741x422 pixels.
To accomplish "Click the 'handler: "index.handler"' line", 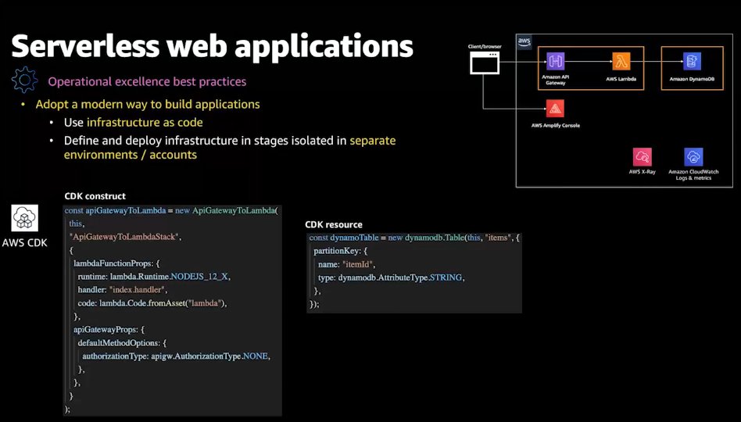I will click(x=123, y=290).
